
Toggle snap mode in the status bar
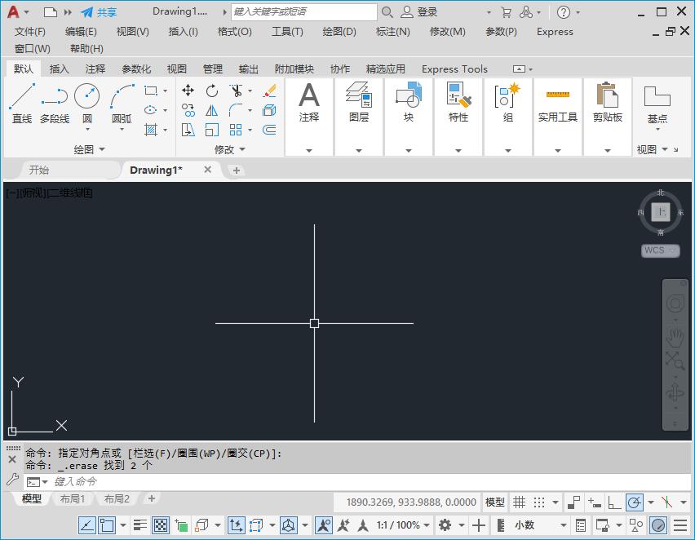point(538,502)
